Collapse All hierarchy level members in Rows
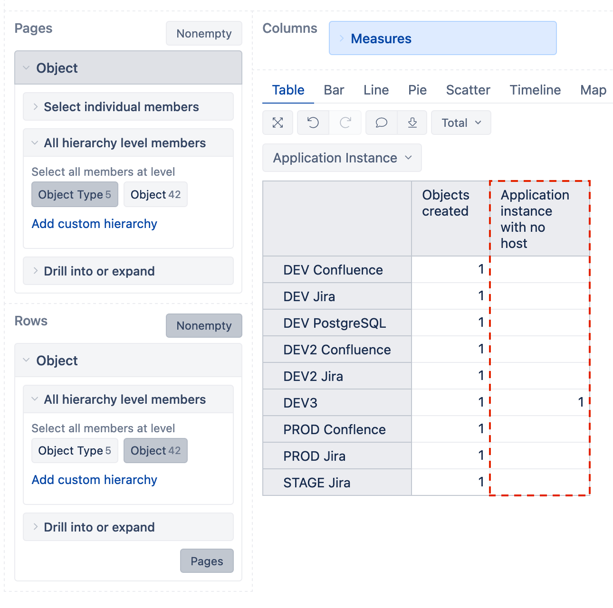 pos(128,399)
